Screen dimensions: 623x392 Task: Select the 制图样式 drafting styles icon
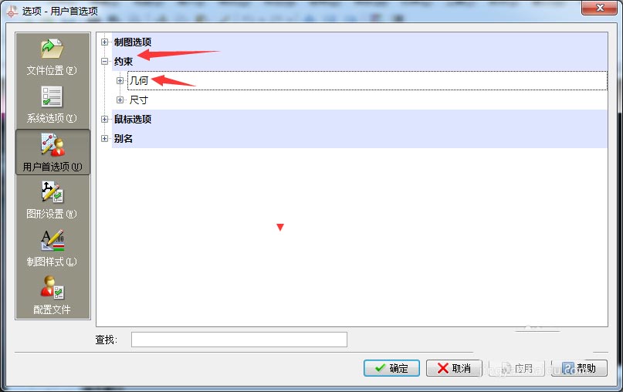coord(52,240)
